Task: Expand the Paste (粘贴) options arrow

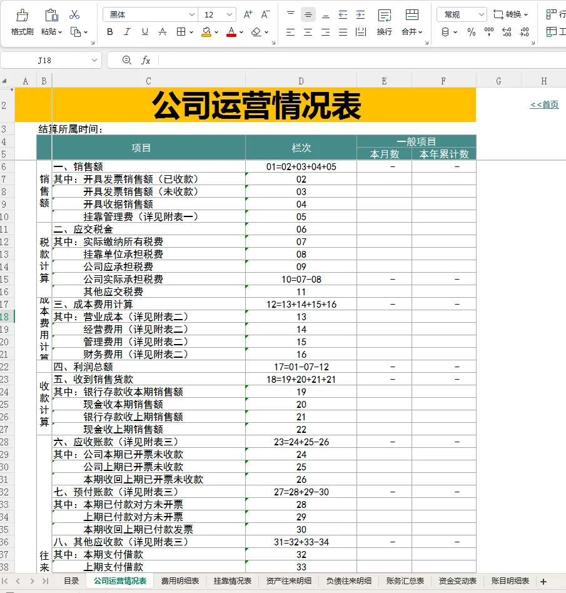Action: 60,33
